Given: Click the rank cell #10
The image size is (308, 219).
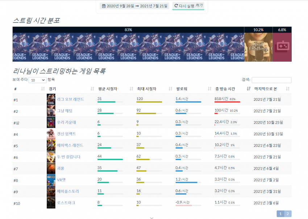Looking at the screenshot, I should coord(17,203).
